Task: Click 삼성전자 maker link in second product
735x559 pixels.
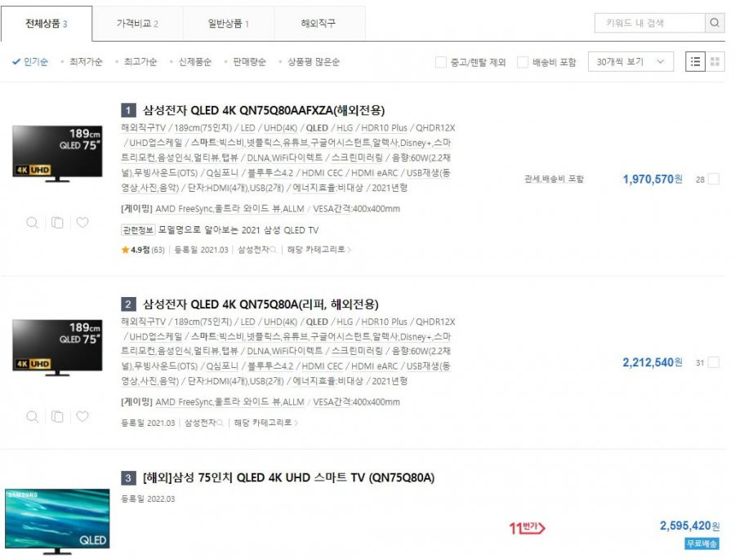Action: (x=201, y=423)
